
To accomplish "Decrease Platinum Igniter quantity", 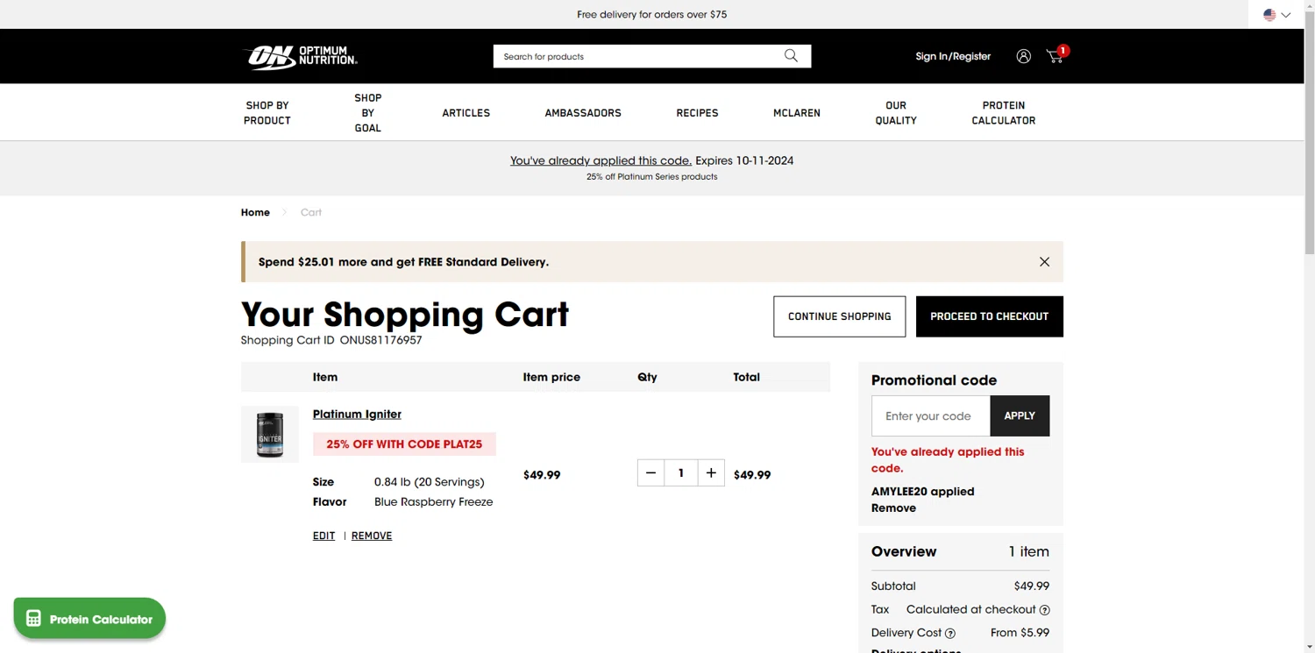I will click(650, 473).
